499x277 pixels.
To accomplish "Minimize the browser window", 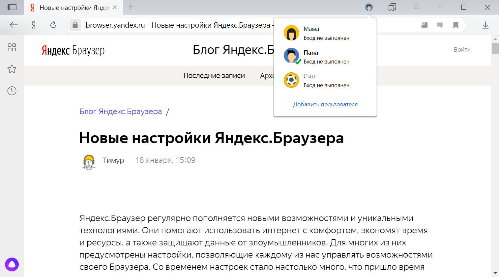I will point(440,7).
